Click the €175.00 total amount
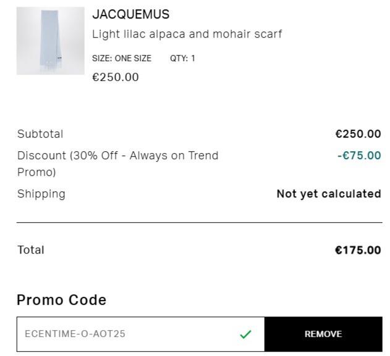This screenshot has width=390, height=356. 358,250
